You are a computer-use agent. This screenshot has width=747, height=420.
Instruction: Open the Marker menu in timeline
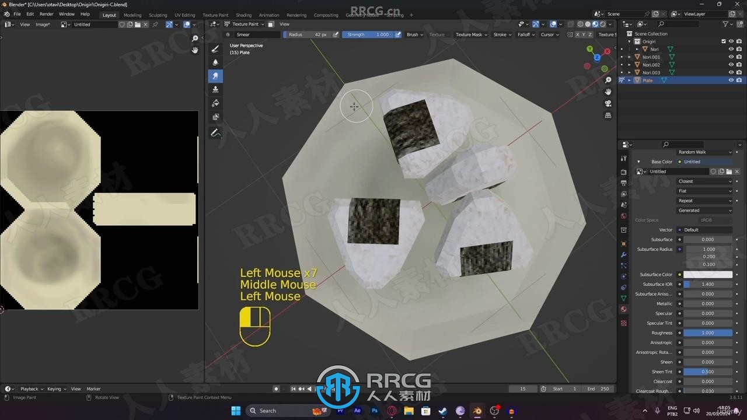coord(93,388)
